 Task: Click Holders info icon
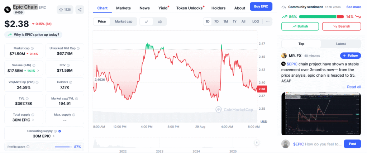(71, 82)
